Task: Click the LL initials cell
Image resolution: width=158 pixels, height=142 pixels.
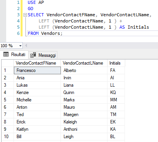Action: (116, 85)
